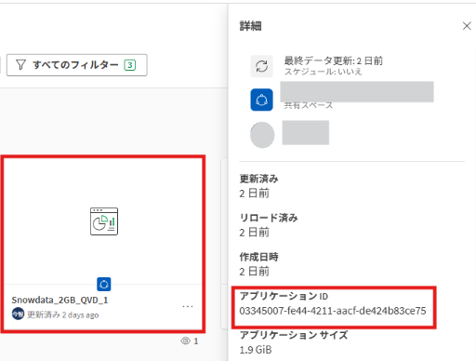Close the 詳細 details panel
Screen dimensions: 476x361
click(467, 26)
